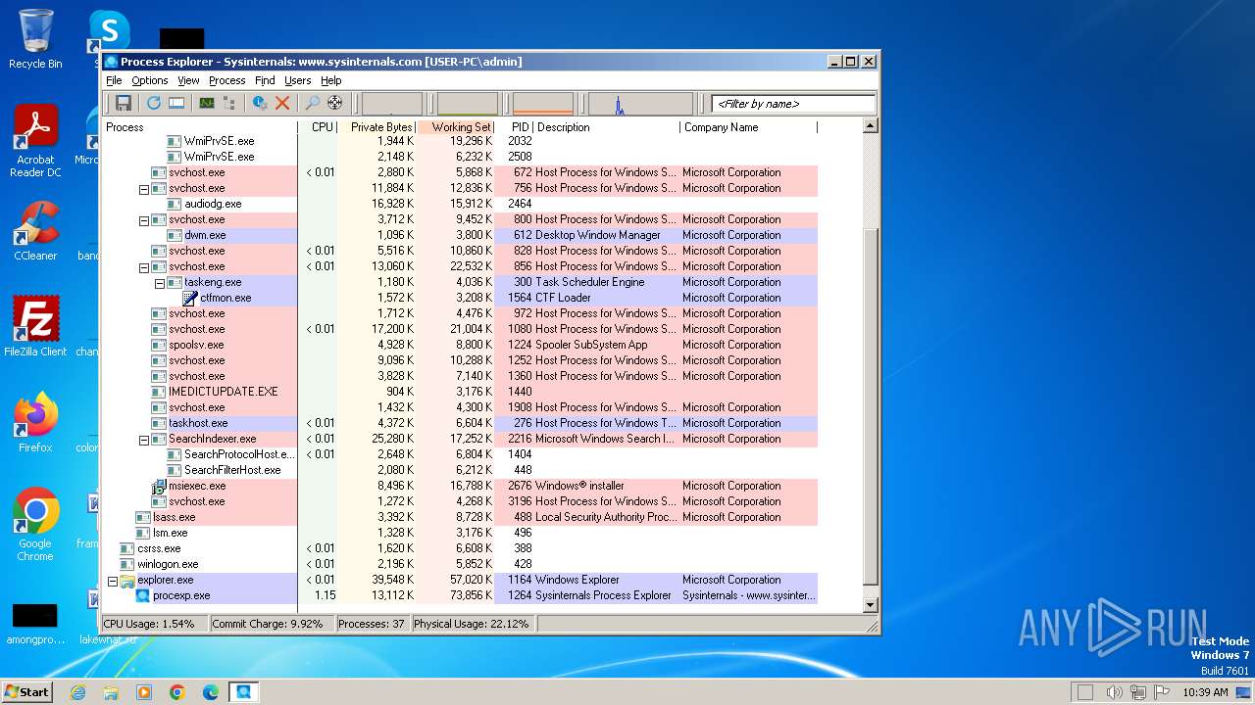The height and width of the screenshot is (705, 1255).
Task: Select the lsass.exe process row
Action: (460, 517)
